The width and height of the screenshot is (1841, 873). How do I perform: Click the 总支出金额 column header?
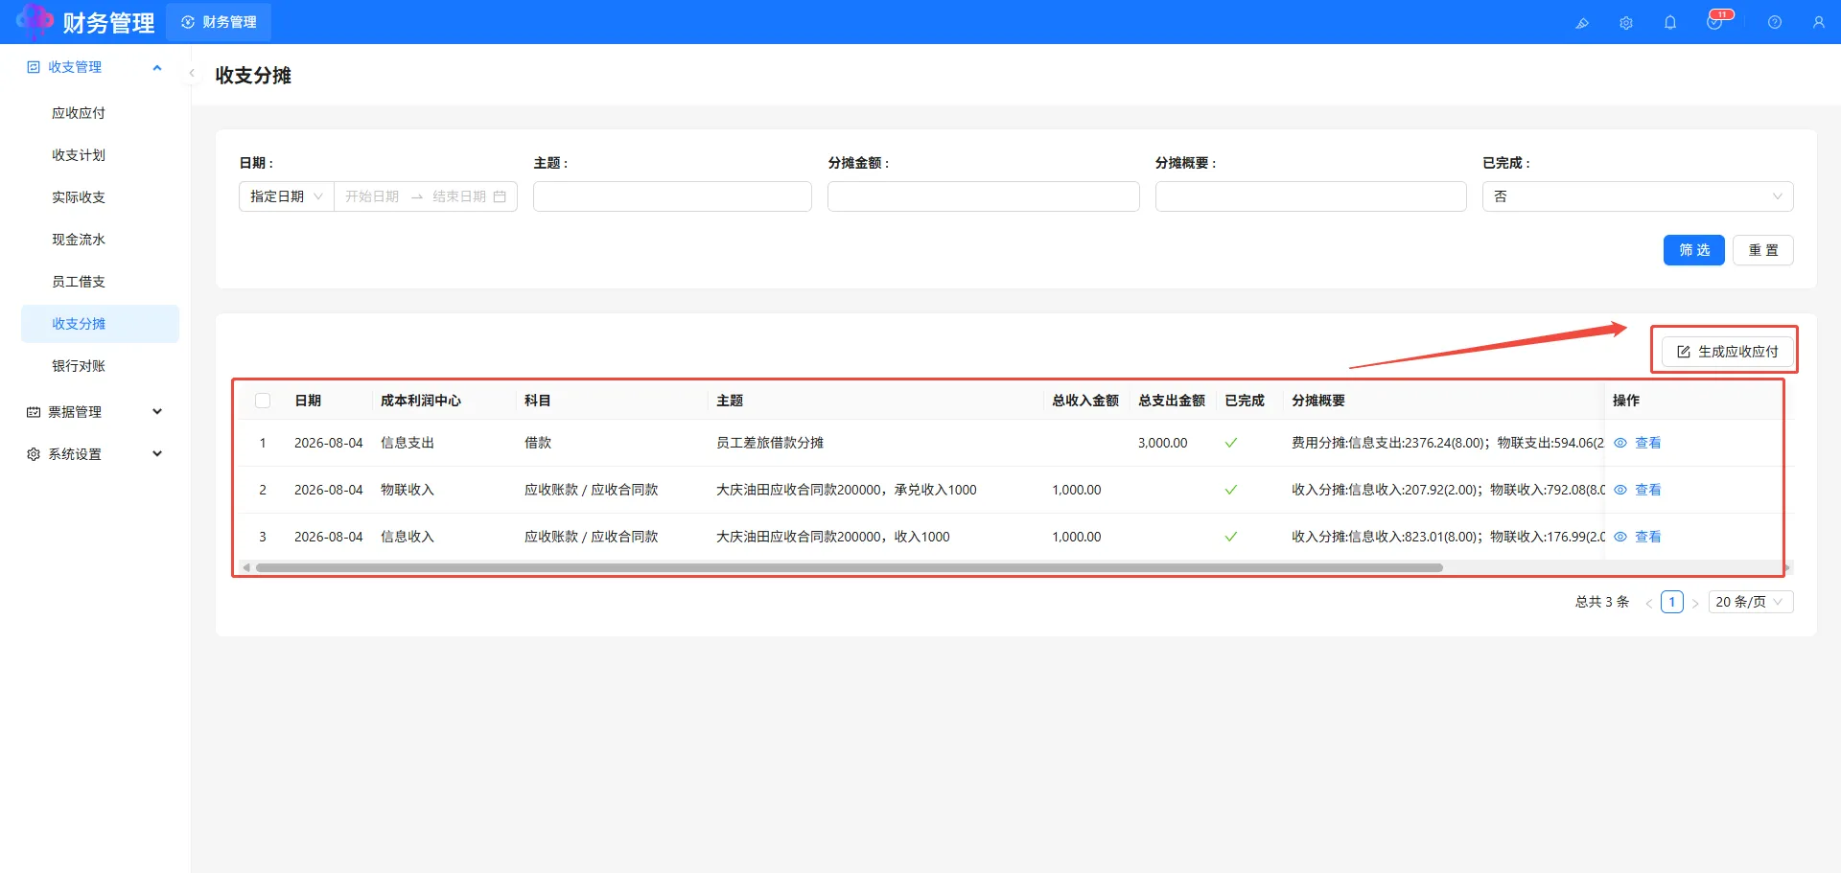coord(1172,401)
